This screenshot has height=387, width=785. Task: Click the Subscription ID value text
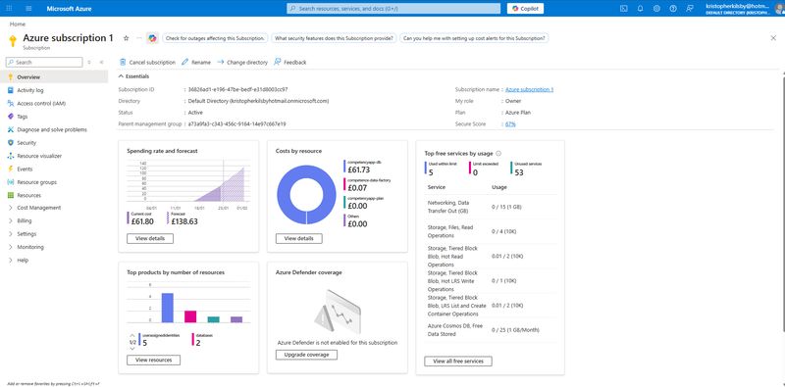237,89
